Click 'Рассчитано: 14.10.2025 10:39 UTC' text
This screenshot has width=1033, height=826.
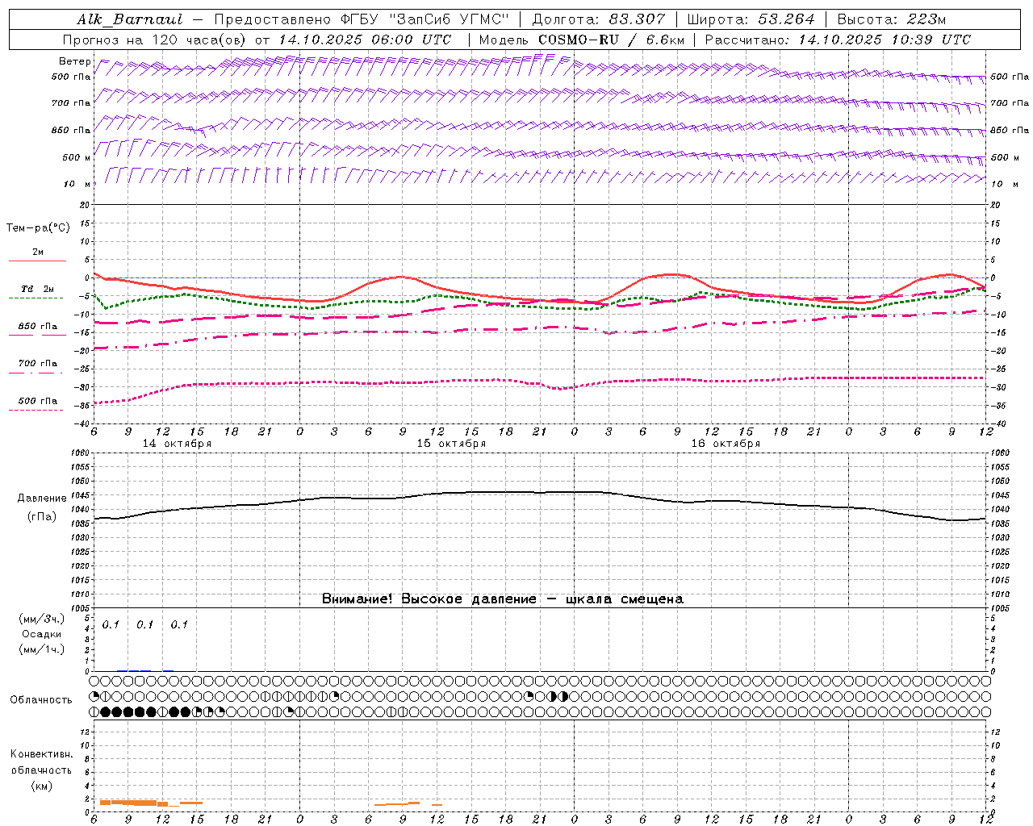click(838, 40)
